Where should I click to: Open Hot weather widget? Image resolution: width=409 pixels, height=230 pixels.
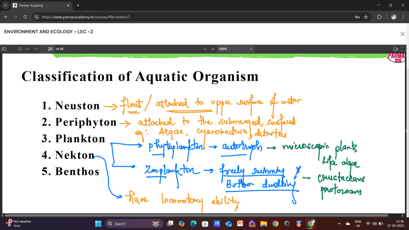tap(19, 224)
